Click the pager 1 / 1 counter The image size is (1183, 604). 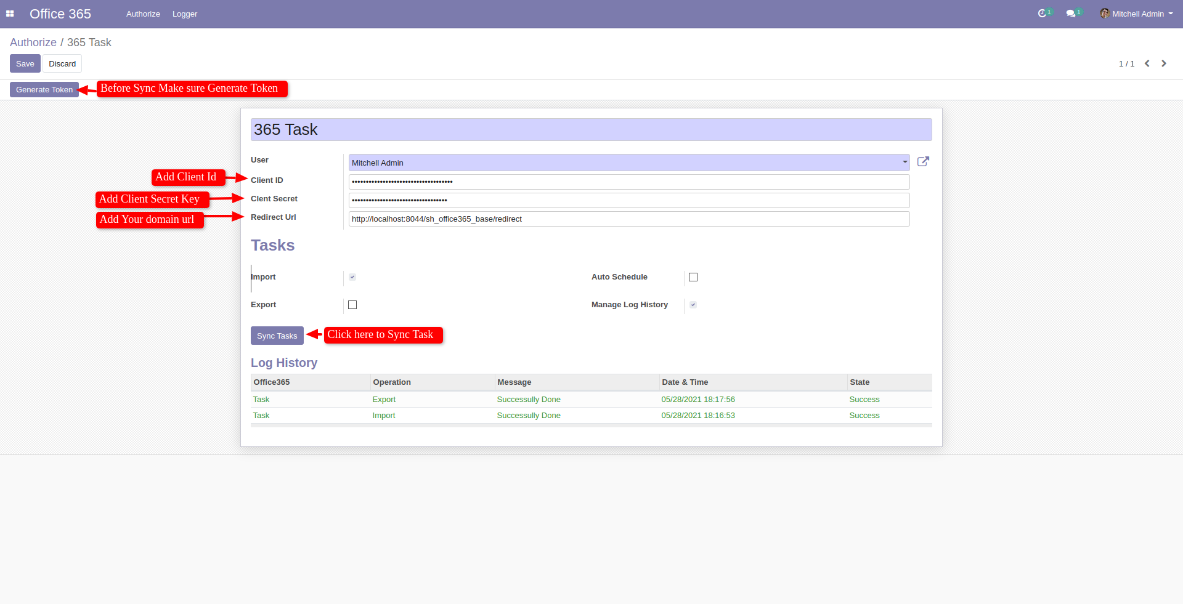1126,63
